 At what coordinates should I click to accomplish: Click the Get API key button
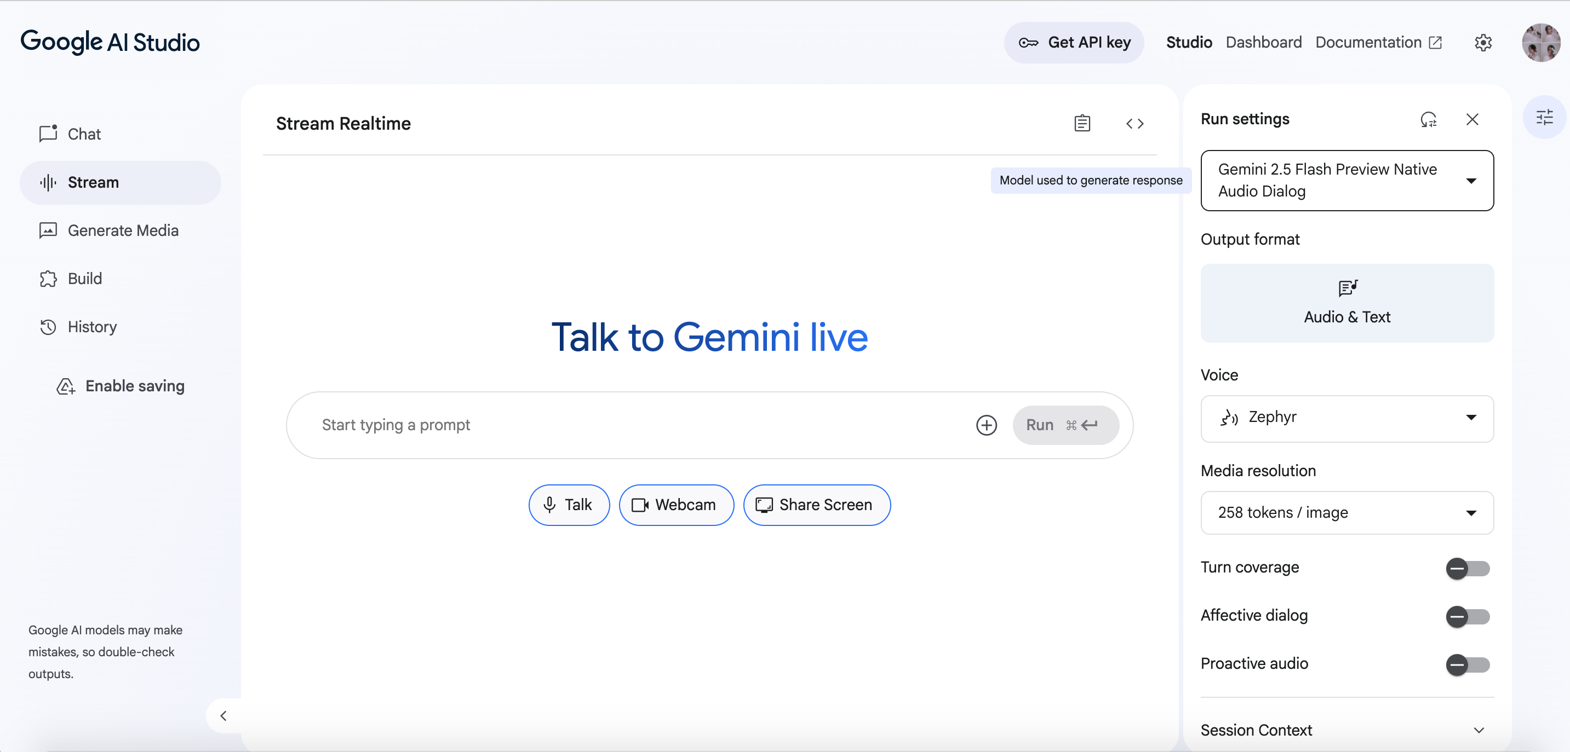click(x=1073, y=43)
